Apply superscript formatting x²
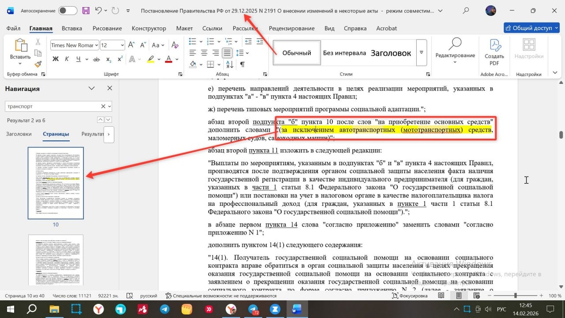Viewport: 565px width, 318px height. (120, 59)
